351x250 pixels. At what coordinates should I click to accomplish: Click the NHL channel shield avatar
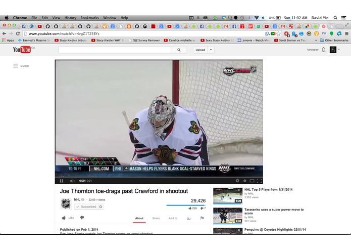click(66, 203)
